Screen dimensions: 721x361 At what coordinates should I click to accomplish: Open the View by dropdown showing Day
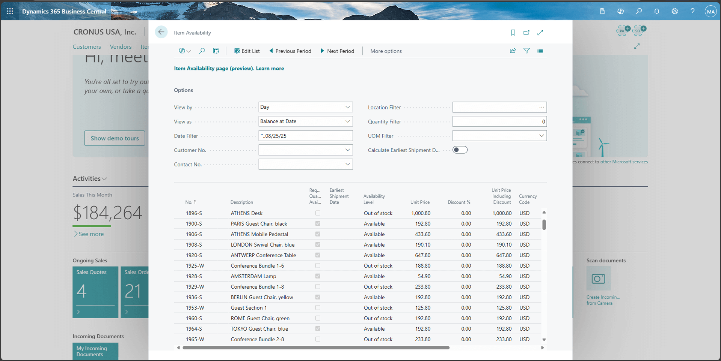(x=347, y=107)
